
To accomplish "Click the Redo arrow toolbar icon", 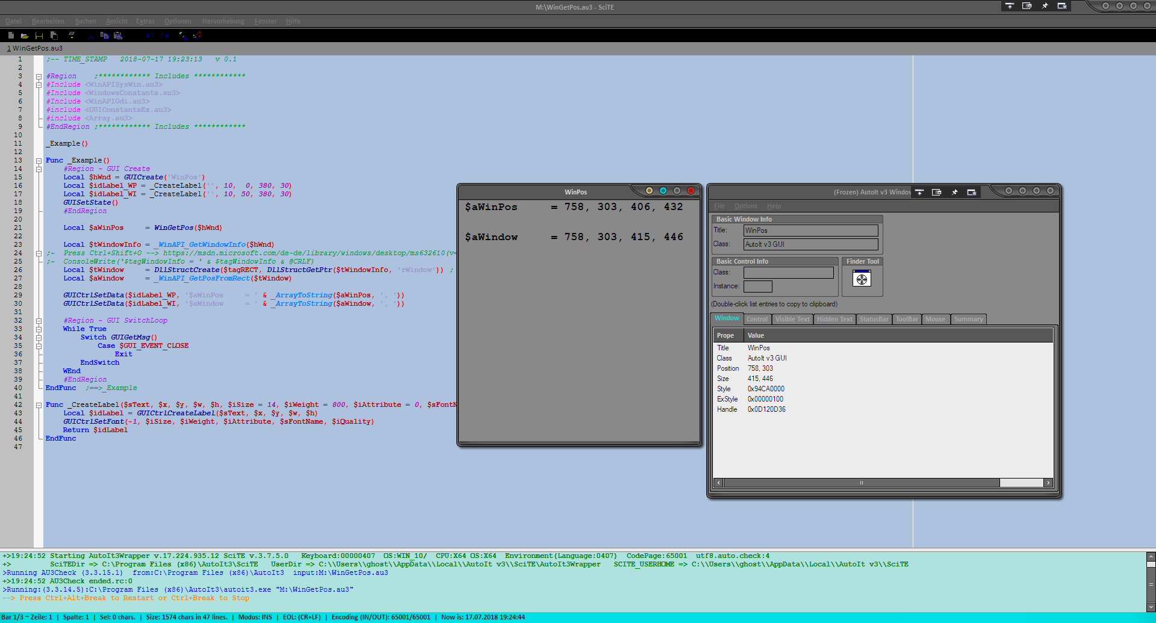I will (164, 36).
